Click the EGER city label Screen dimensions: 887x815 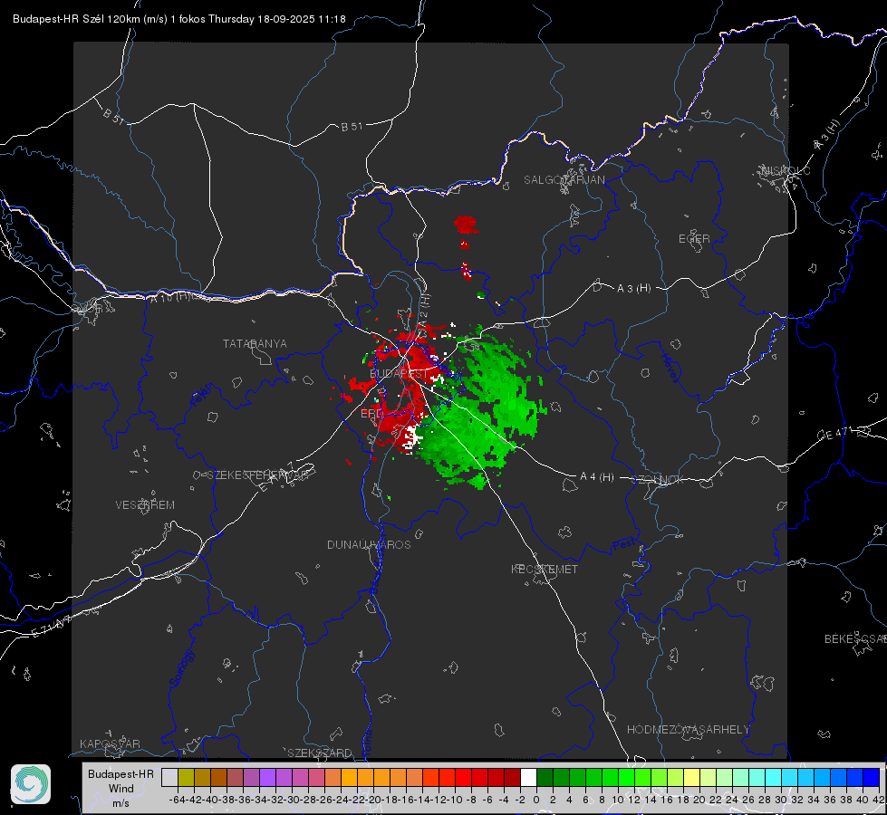click(694, 239)
